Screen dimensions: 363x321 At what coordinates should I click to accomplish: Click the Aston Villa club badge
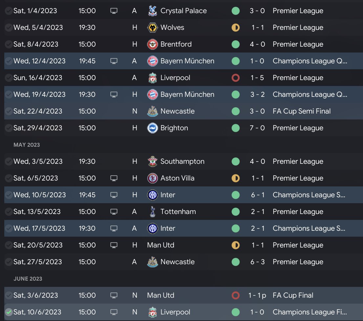[153, 178]
